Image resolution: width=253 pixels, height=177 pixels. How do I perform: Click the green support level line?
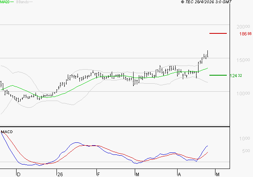point(218,75)
